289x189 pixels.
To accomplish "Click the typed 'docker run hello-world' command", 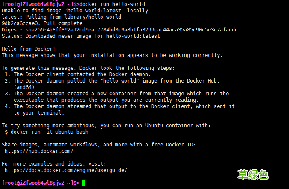I will 109,4.
